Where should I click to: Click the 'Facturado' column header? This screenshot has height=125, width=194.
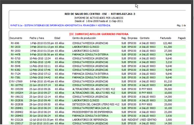166,38
